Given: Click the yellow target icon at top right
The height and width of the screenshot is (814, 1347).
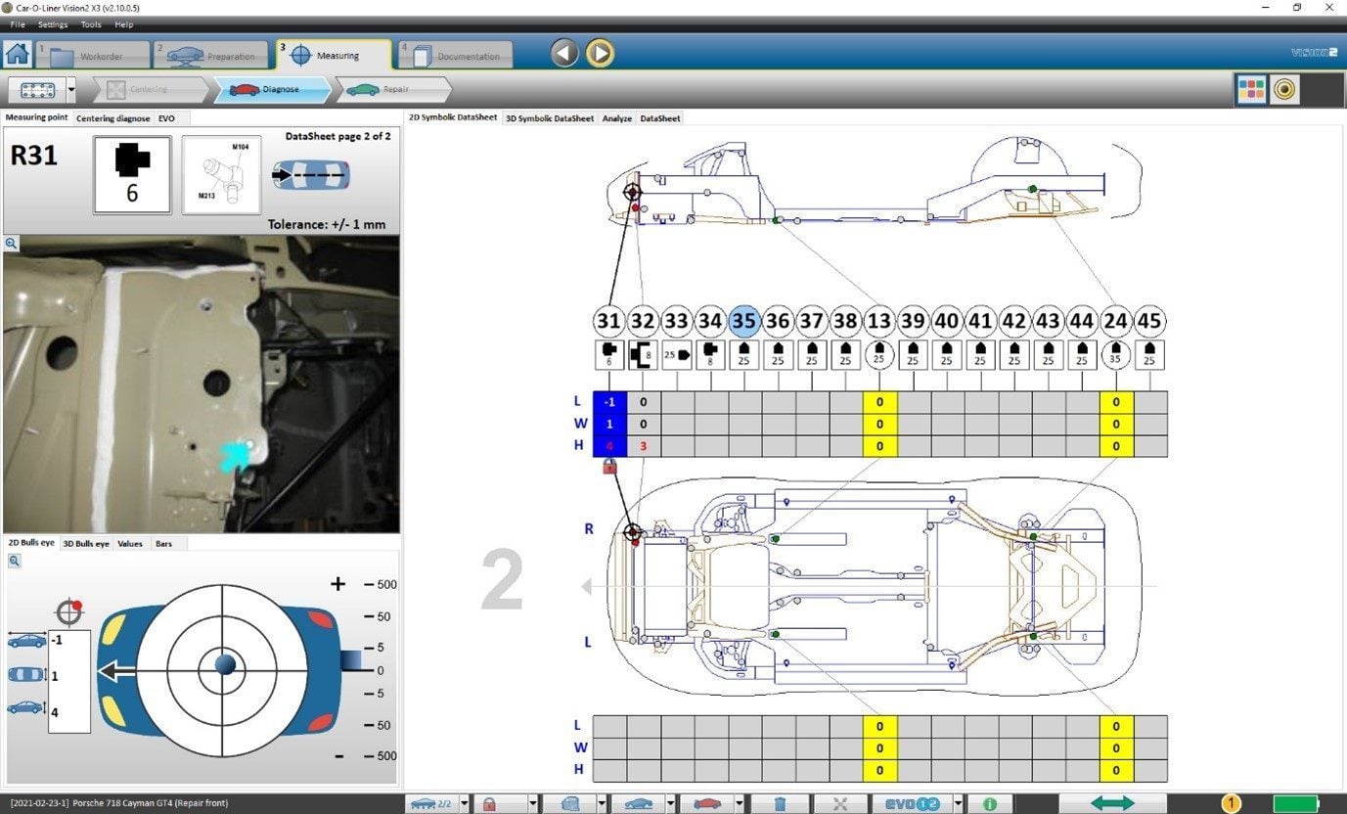Looking at the screenshot, I should (x=1284, y=90).
